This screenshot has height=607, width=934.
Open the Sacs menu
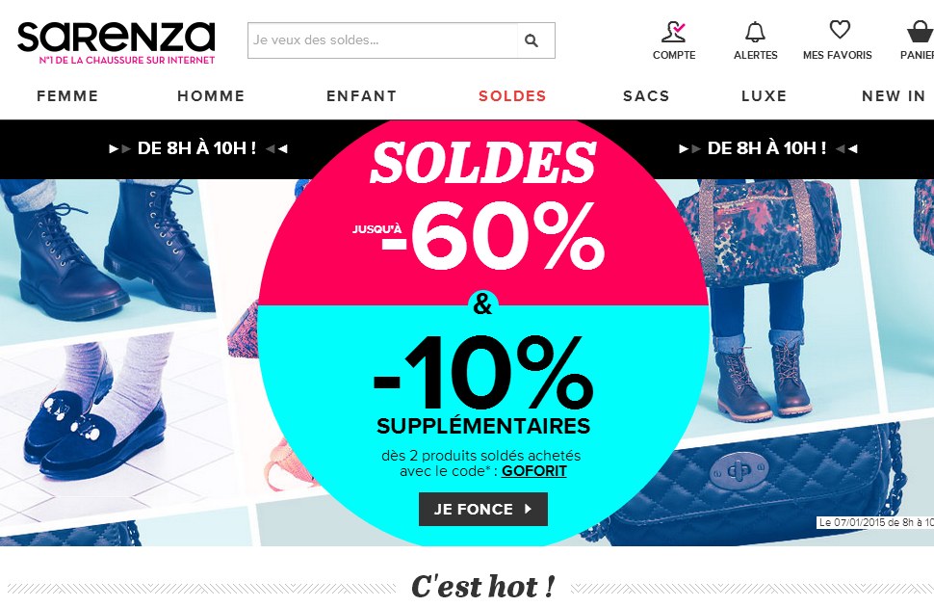pyautogui.click(x=646, y=96)
